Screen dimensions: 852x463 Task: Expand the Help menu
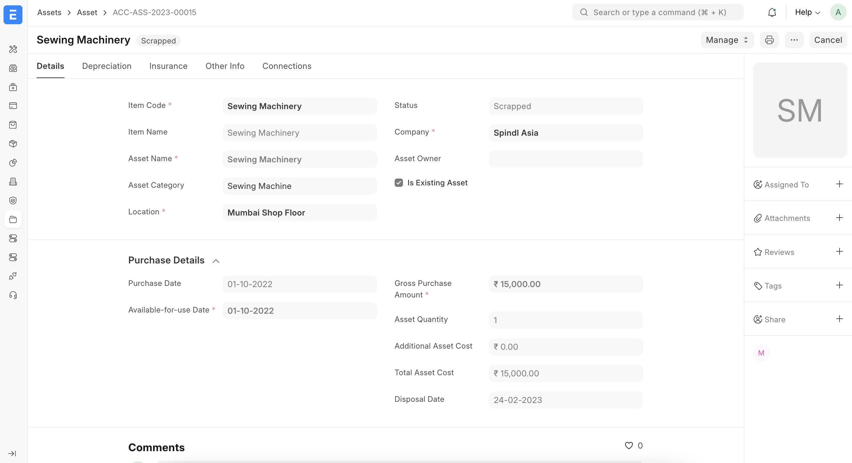807,12
